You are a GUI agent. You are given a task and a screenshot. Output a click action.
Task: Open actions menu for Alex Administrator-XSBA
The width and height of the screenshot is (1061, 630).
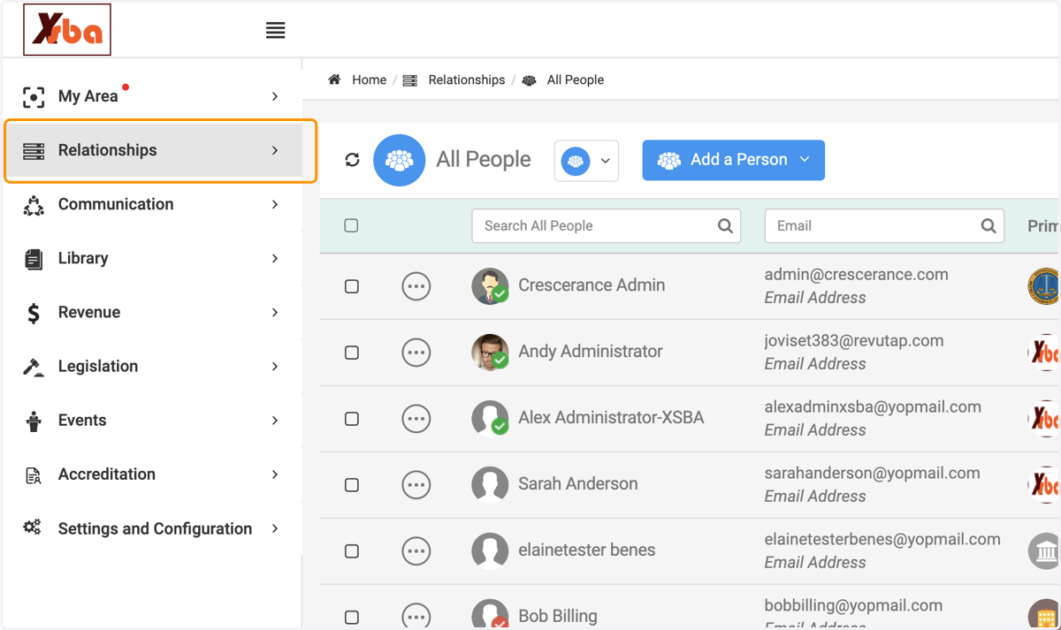[x=416, y=419]
